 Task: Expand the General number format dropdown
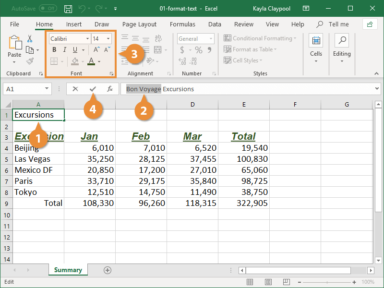pos(195,39)
